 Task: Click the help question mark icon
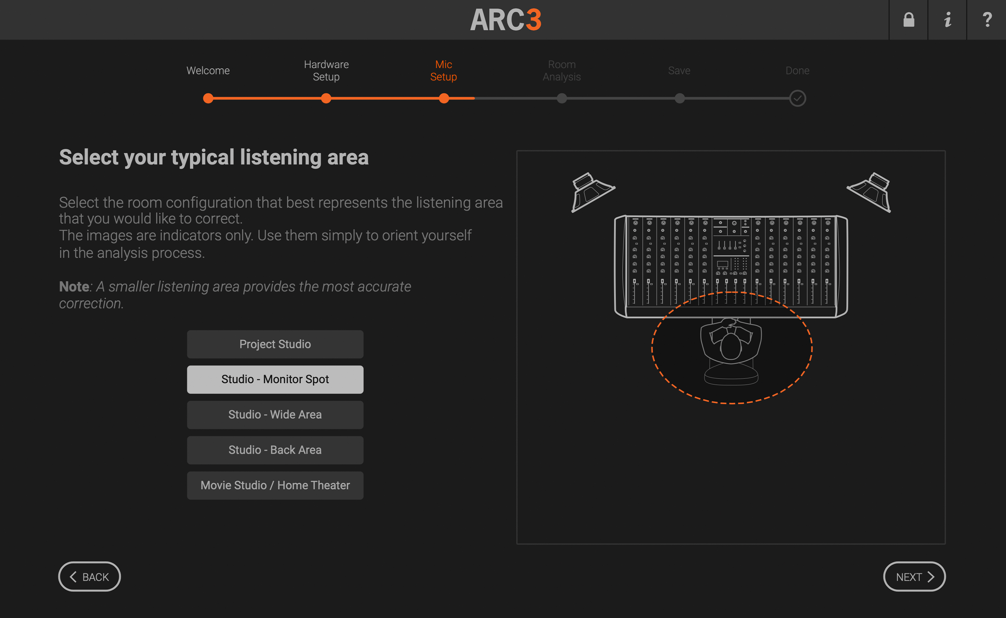[986, 19]
